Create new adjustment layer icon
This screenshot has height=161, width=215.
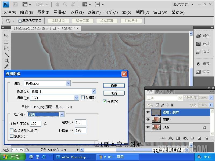(185, 138)
